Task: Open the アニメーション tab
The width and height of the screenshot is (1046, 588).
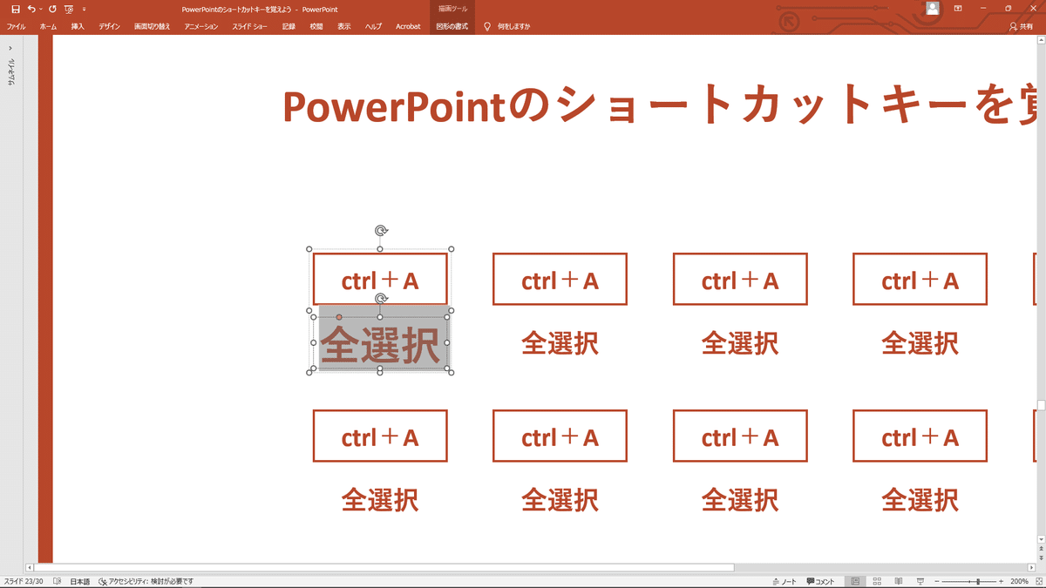Action: 201,26
